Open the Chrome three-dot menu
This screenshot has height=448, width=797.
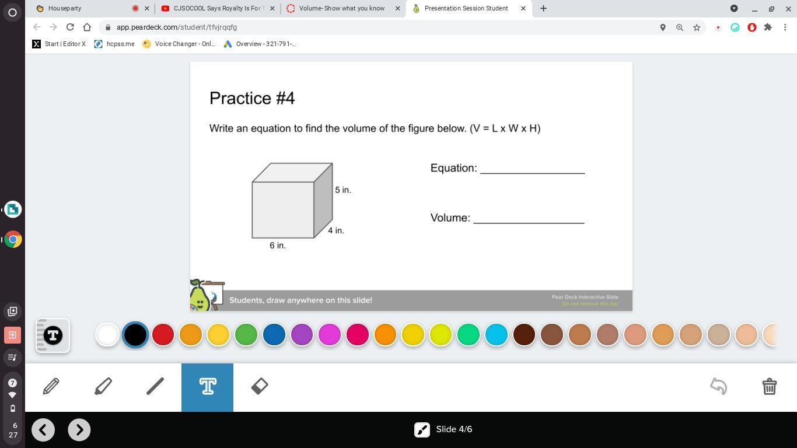click(x=785, y=27)
